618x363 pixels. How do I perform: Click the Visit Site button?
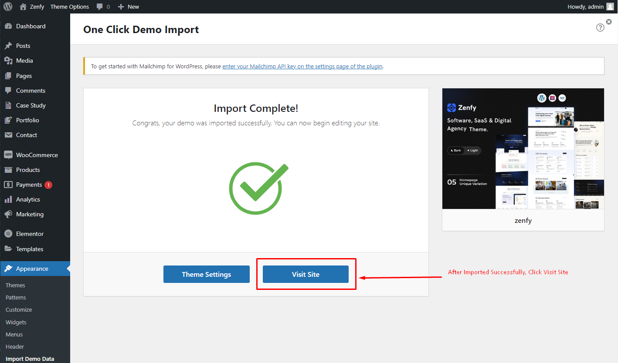306,274
